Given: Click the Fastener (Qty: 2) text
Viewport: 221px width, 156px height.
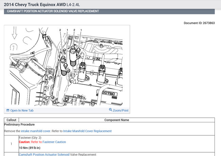Looking at the screenshot, I should tap(30, 138).
